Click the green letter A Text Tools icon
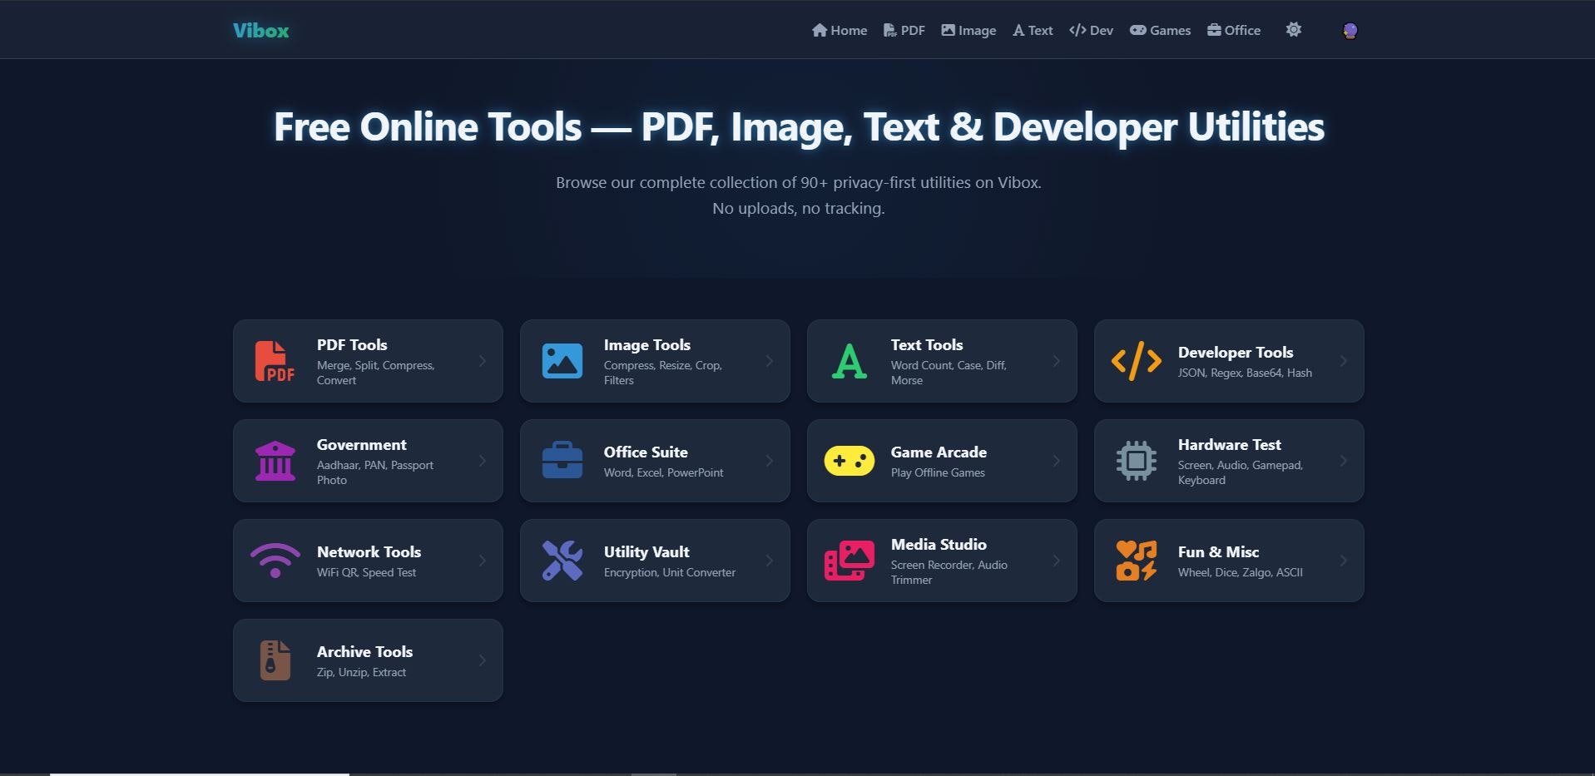Screen dimensions: 1595x776 [x=850, y=361]
